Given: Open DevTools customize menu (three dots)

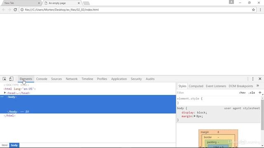Looking at the screenshot, I should click(253, 79).
